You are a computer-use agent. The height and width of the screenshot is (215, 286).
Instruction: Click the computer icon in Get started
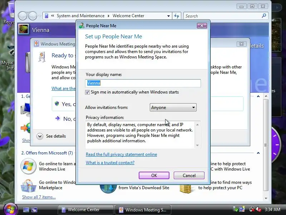click(25, 109)
